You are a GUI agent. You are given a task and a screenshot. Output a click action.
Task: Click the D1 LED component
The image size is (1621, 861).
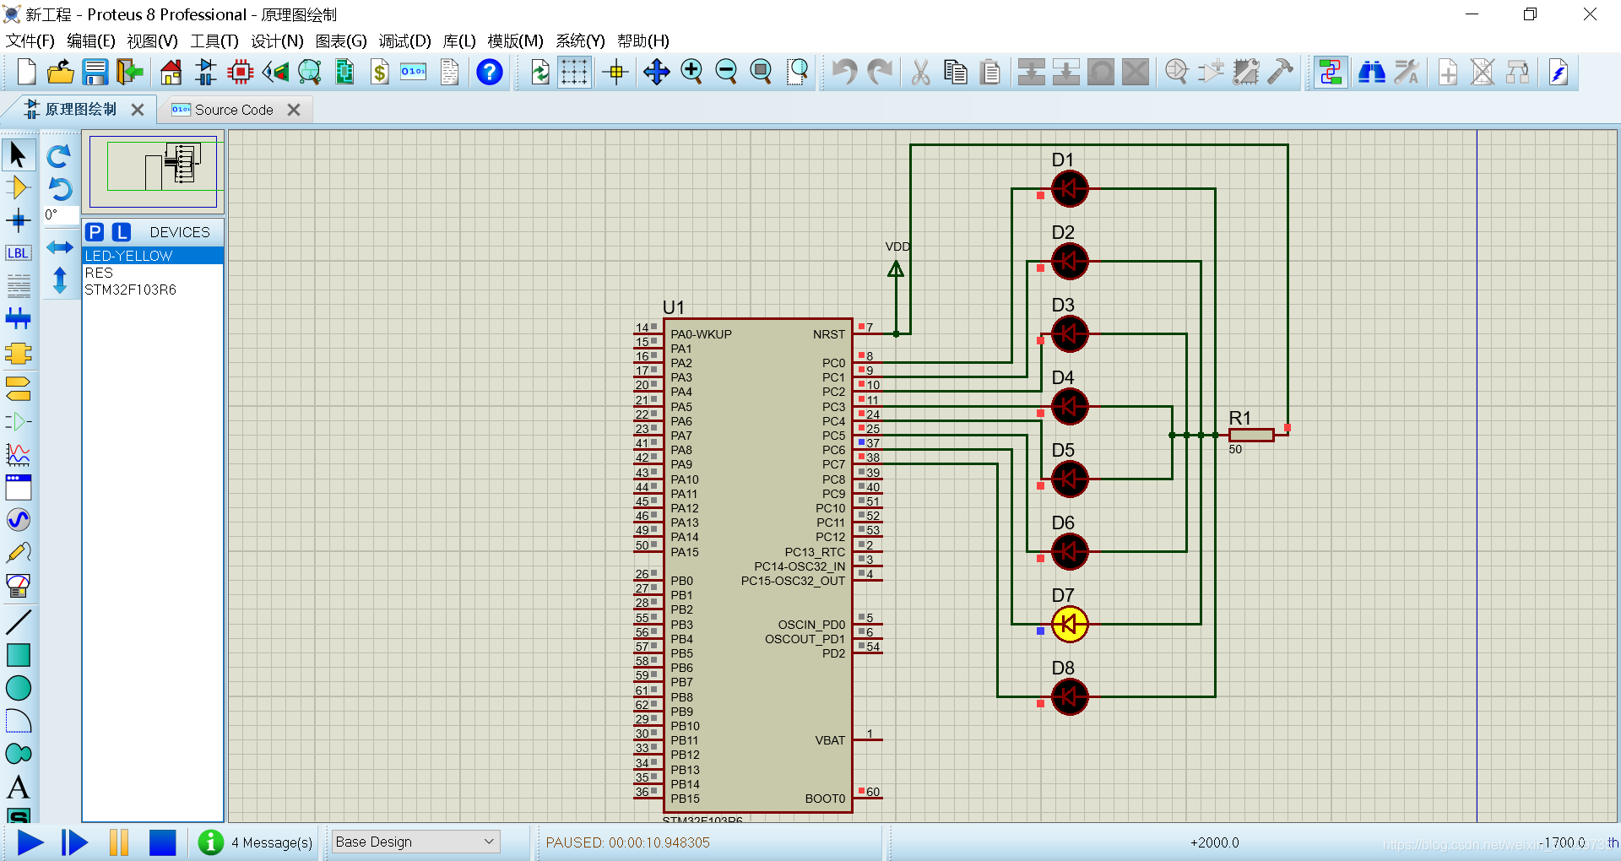[1070, 188]
